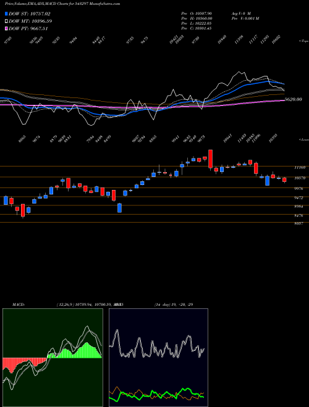Click the 11453 lows value label
Screen dimensions: 309x407
pyautogui.click(x=242, y=138)
